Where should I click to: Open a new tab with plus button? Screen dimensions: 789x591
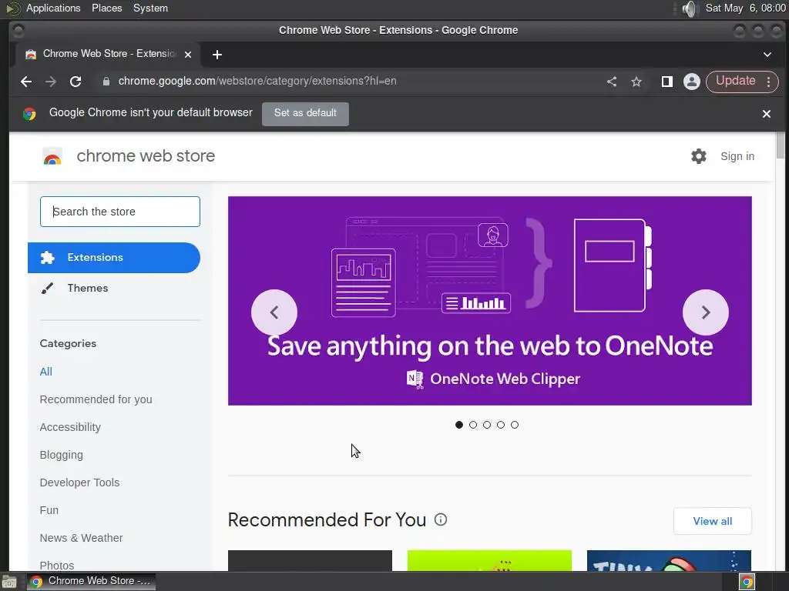pyautogui.click(x=217, y=55)
